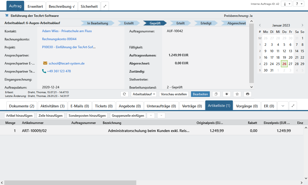The image size is (308, 185).
Task: Click the Bearbeiten button
Action: point(200,94)
